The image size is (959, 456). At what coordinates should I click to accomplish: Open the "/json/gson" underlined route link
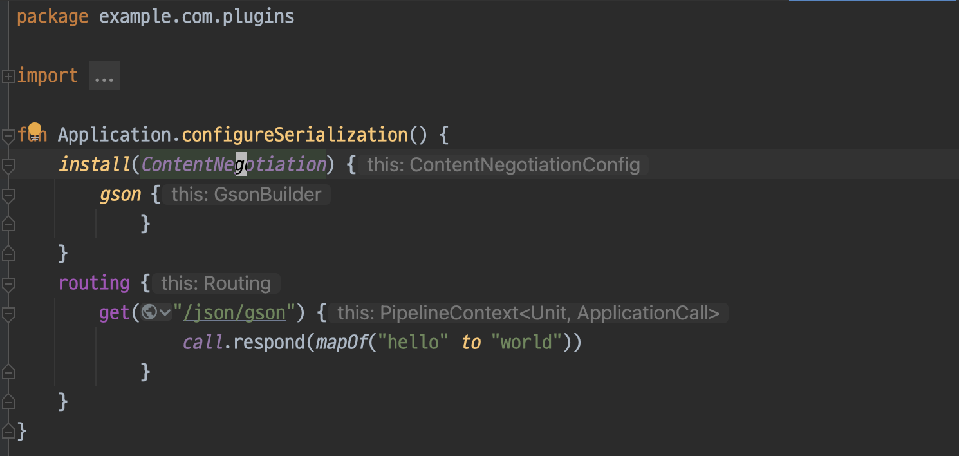(x=234, y=313)
